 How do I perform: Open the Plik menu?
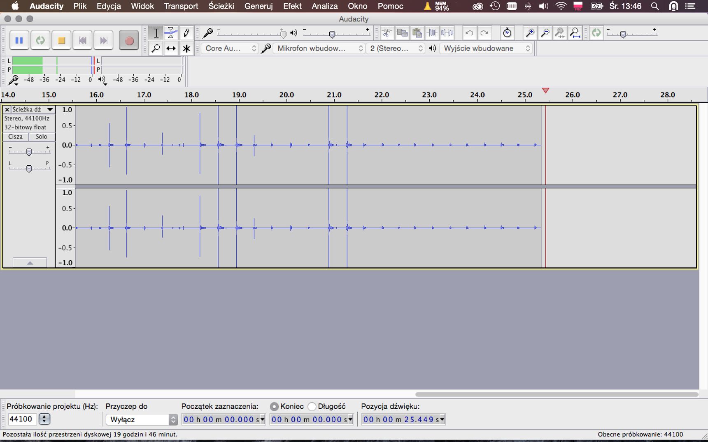click(80, 6)
